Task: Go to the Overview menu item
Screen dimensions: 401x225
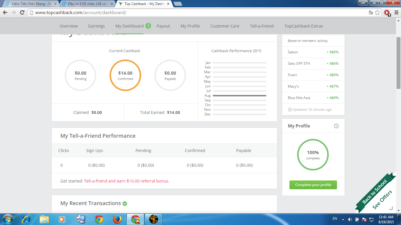Action: [x=69, y=26]
